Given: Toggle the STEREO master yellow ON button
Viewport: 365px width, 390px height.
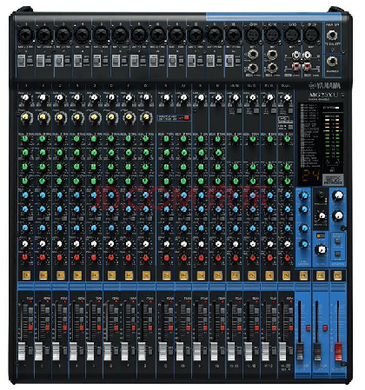Looking at the screenshot, I should click(x=337, y=275).
